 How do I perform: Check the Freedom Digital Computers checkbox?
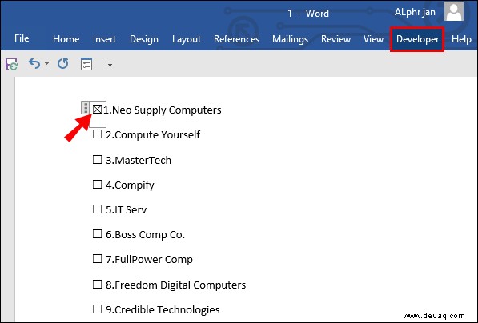(97, 285)
